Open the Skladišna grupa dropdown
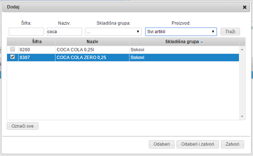 click(x=113, y=32)
